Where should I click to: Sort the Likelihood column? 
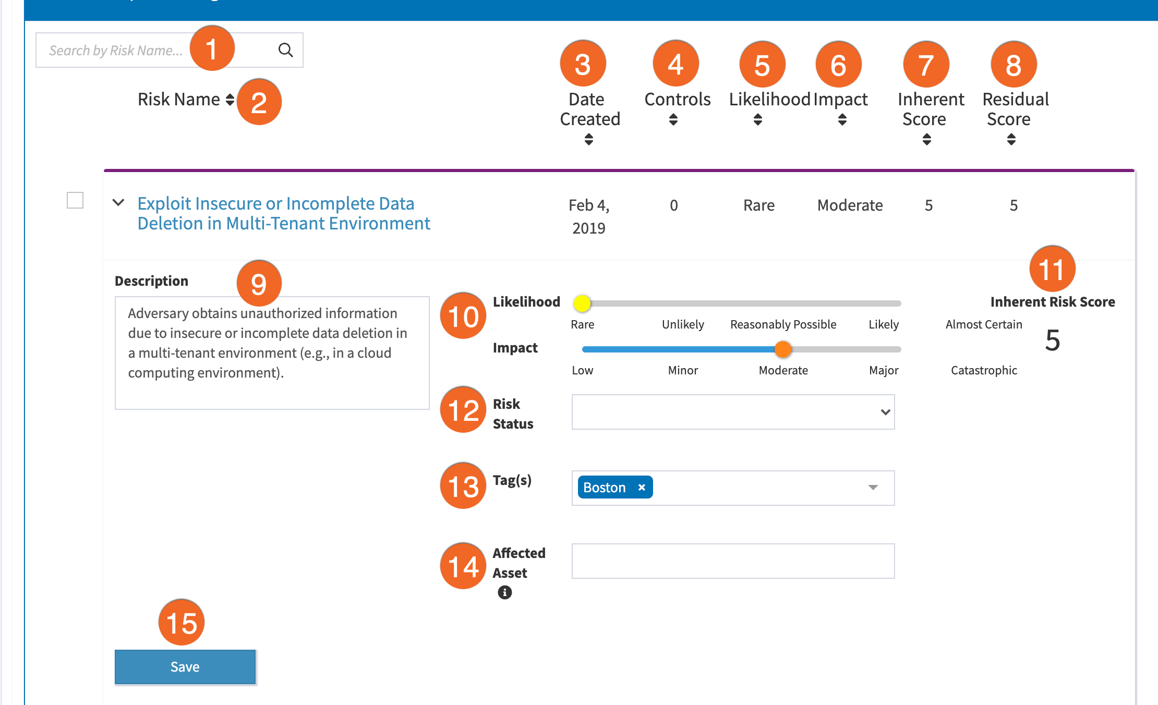point(757,119)
